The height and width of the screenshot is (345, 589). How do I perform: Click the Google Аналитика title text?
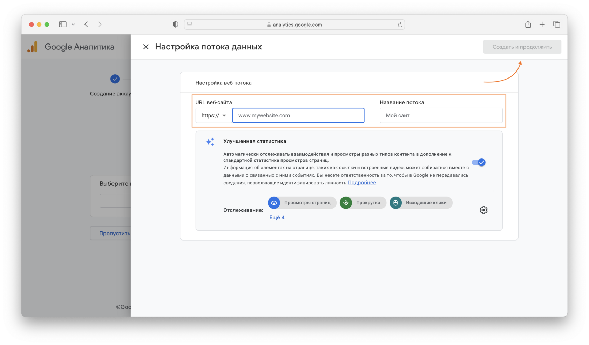pos(80,47)
